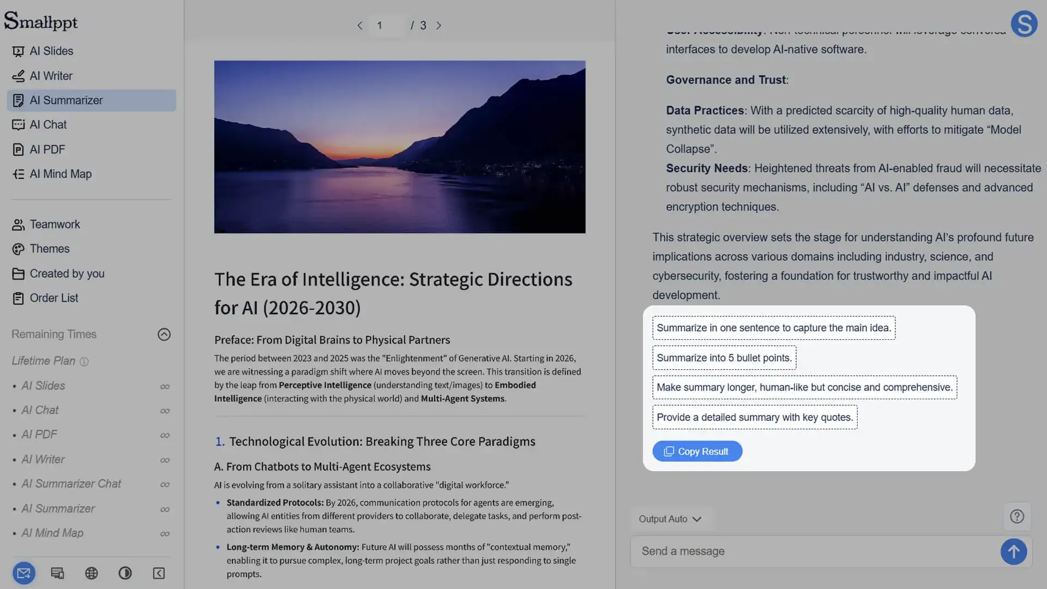Click the email contact icon at bottom left
The width and height of the screenshot is (1047, 589).
(24, 573)
